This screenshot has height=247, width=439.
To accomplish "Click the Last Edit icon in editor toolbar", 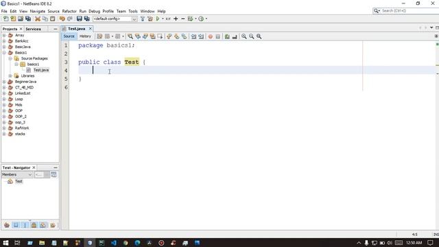I will (x=99, y=36).
